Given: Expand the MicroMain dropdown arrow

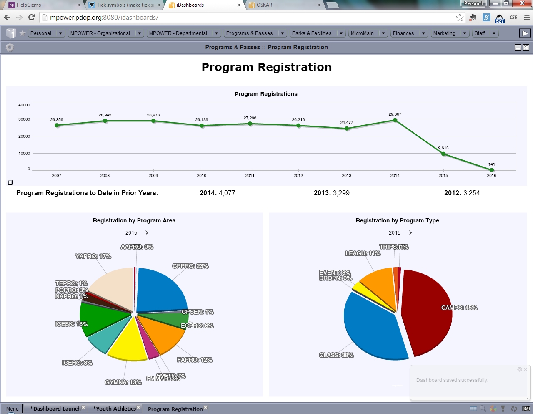Looking at the screenshot, I should (x=383, y=33).
